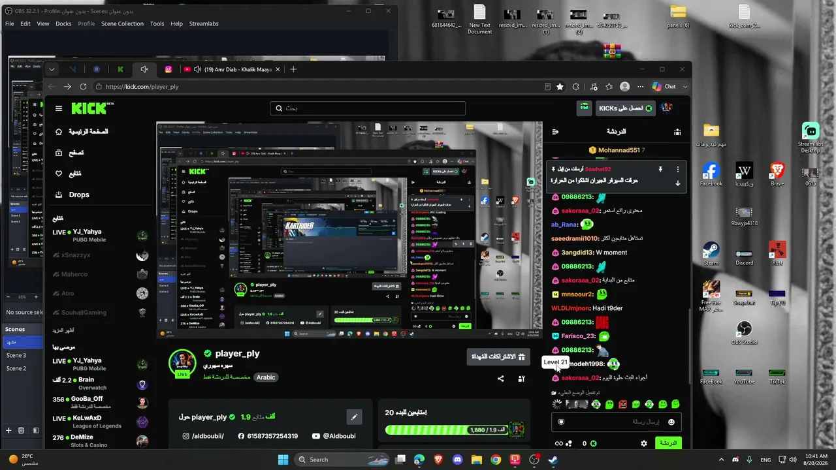Image resolution: width=836 pixels, height=470 pixels.
Task: Open Brain's Overwatch channel in recommended list
Action: click(101, 384)
